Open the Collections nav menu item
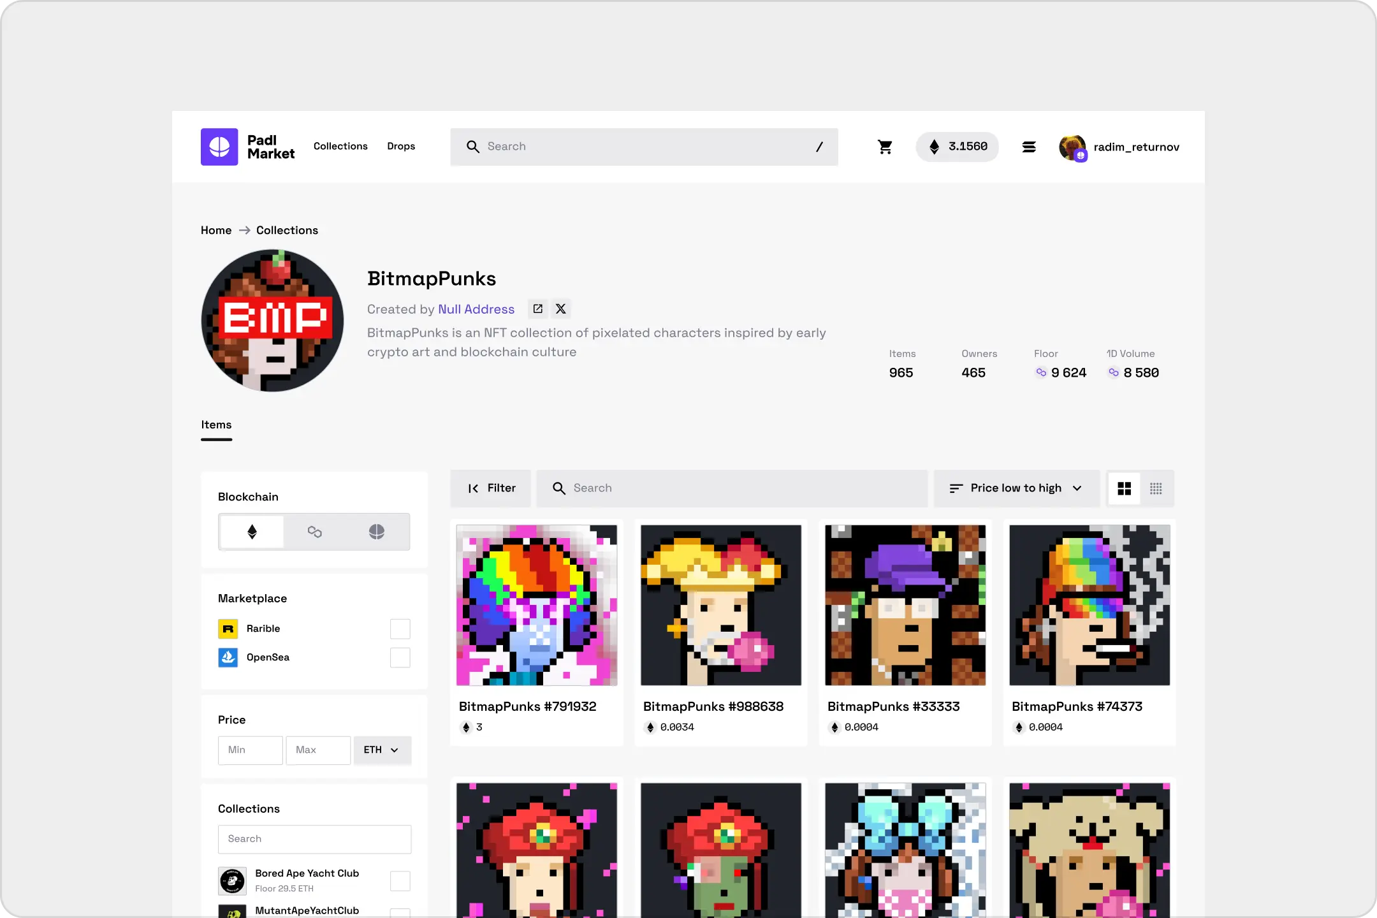The image size is (1377, 918). [x=340, y=147]
